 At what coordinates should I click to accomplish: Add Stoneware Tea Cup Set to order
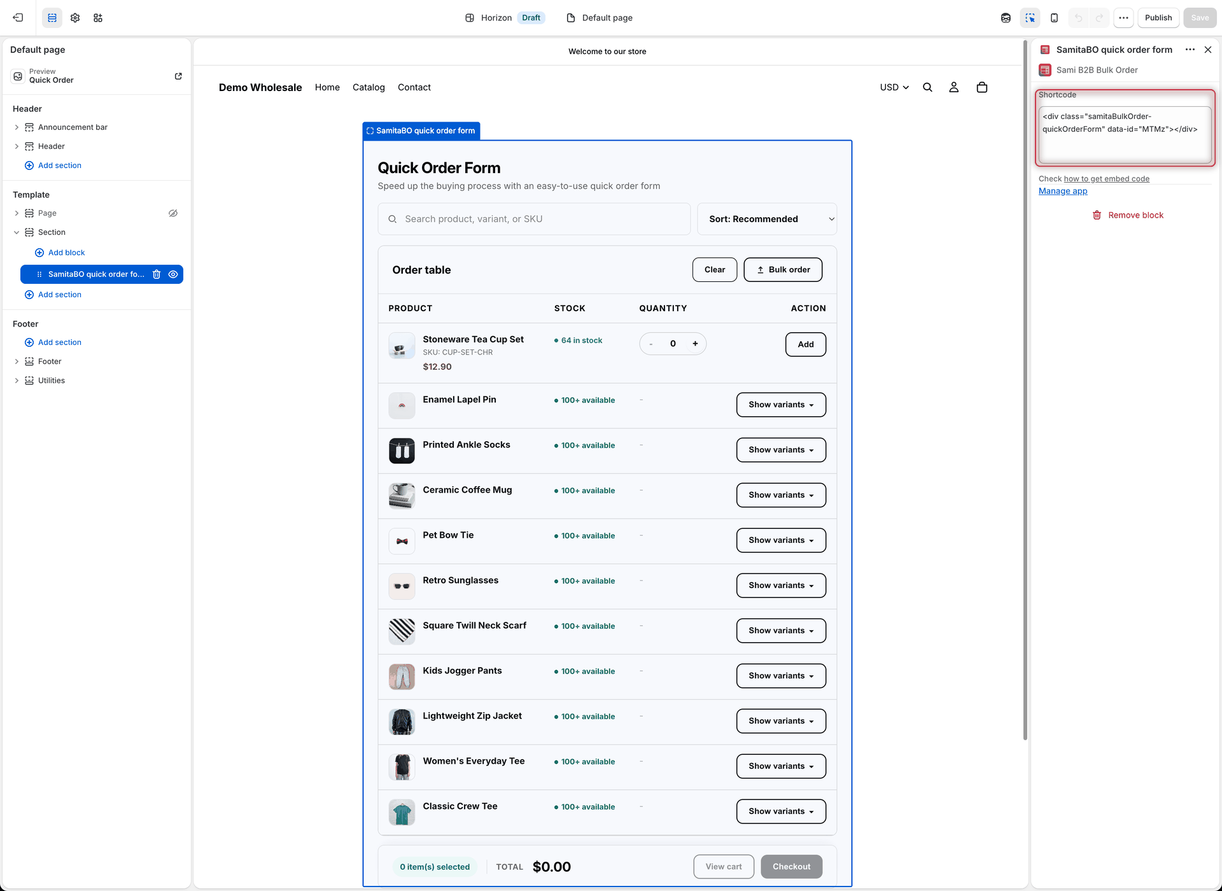(805, 344)
